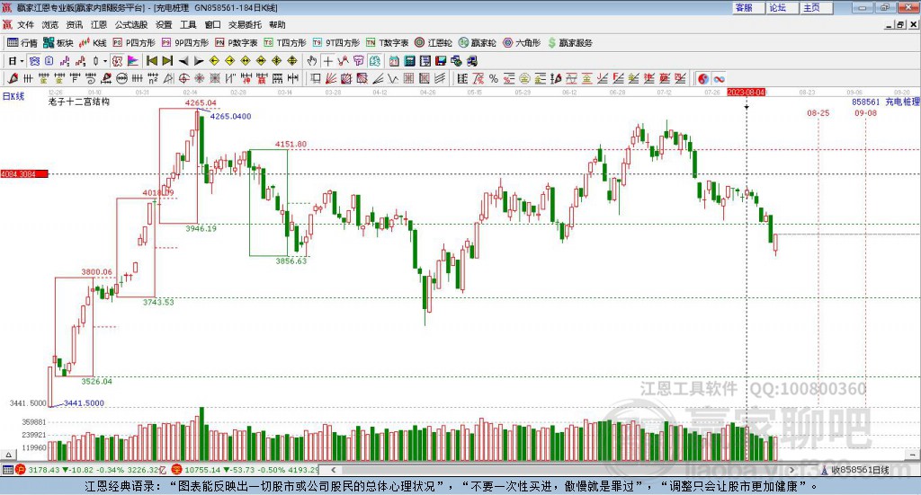The height and width of the screenshot is (495, 921).
Task: Open 赢家服务 service link
Action: 569,43
